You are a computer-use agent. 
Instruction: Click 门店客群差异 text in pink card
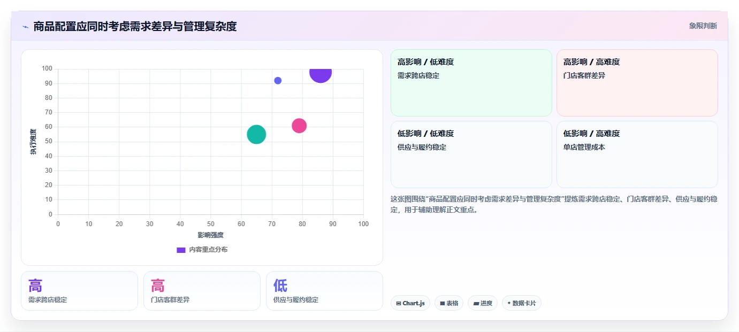click(x=584, y=76)
